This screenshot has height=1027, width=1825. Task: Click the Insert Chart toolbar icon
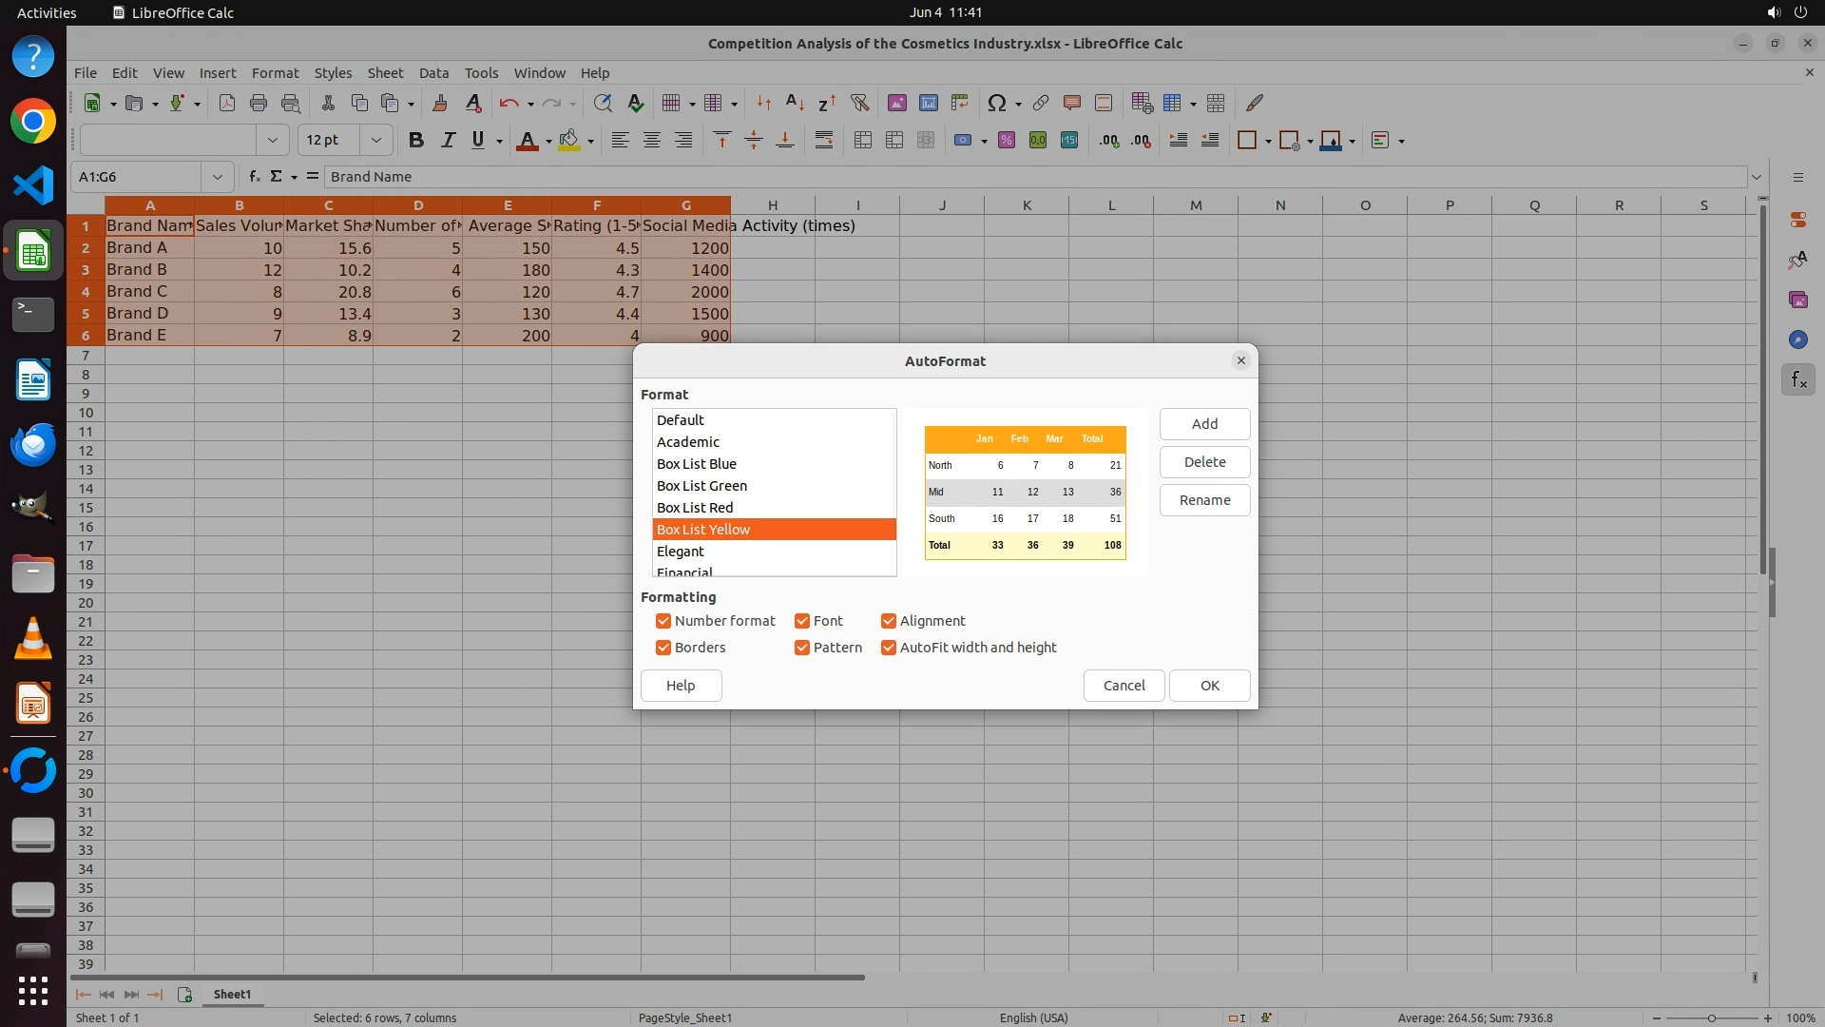928,103
